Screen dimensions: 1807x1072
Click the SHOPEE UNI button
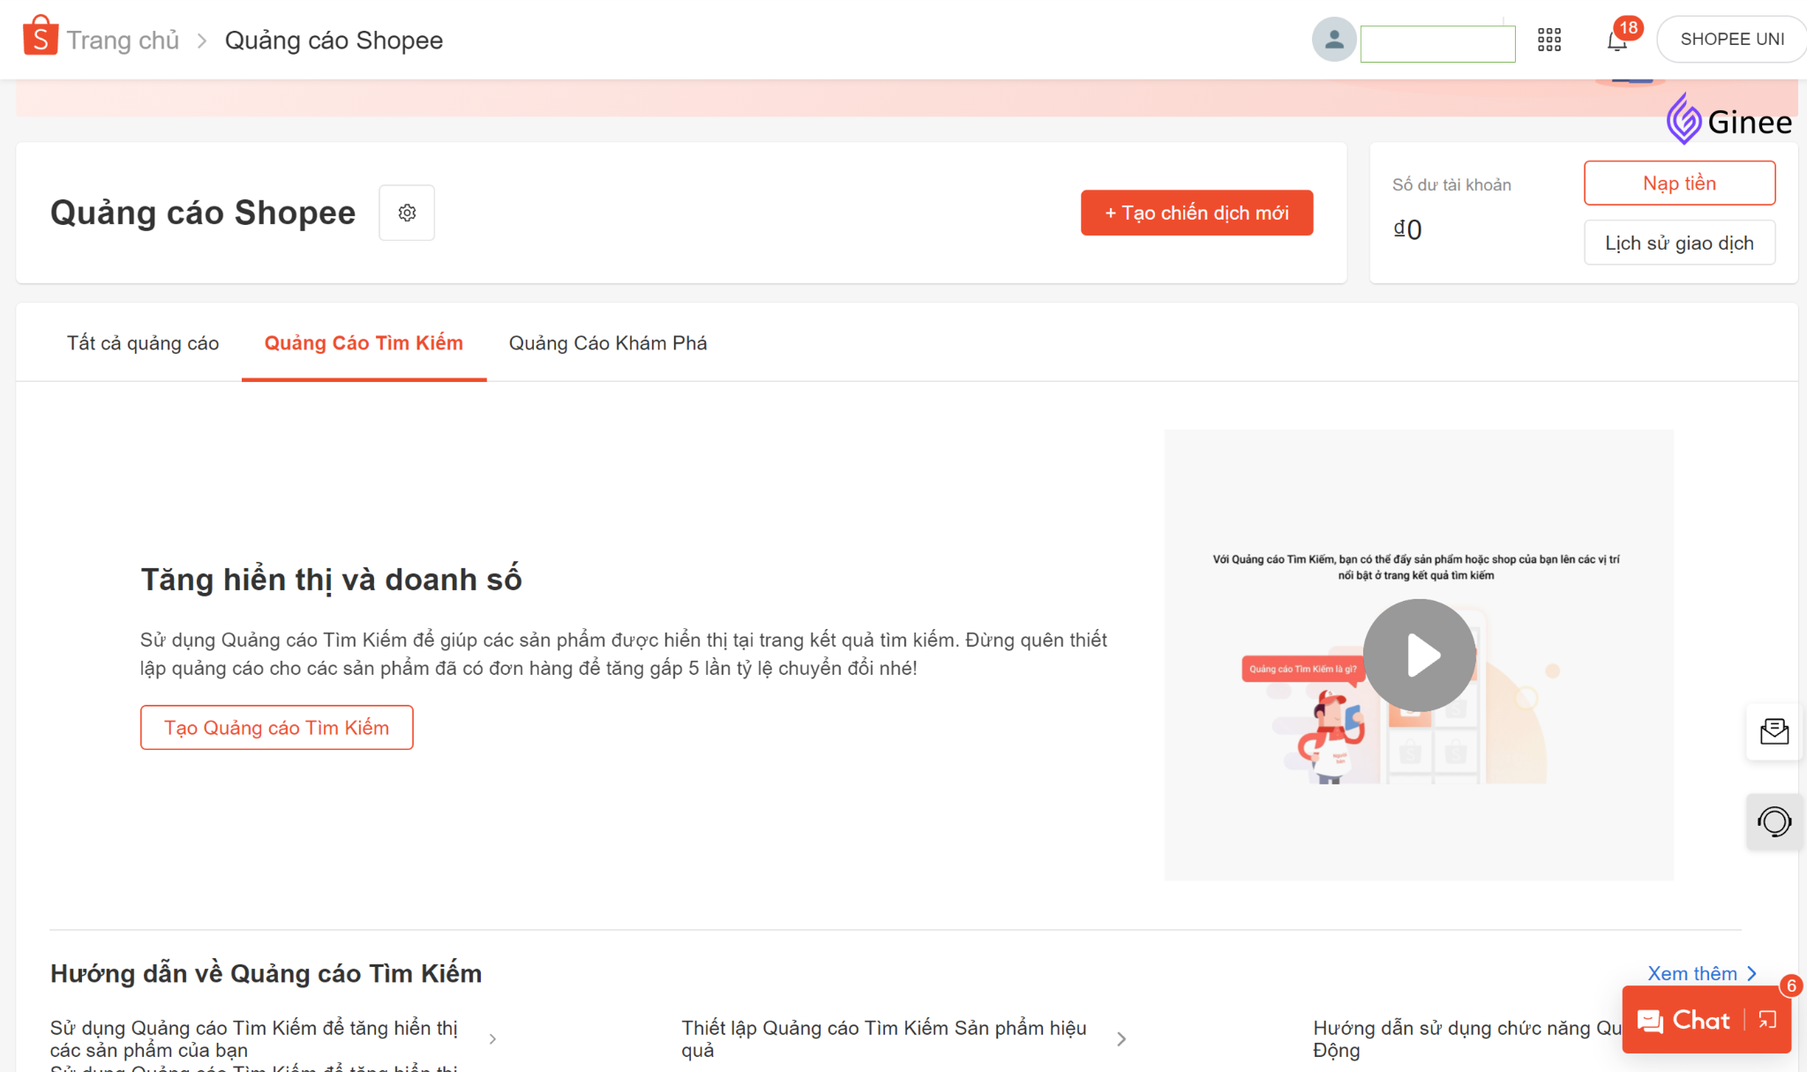click(1732, 40)
